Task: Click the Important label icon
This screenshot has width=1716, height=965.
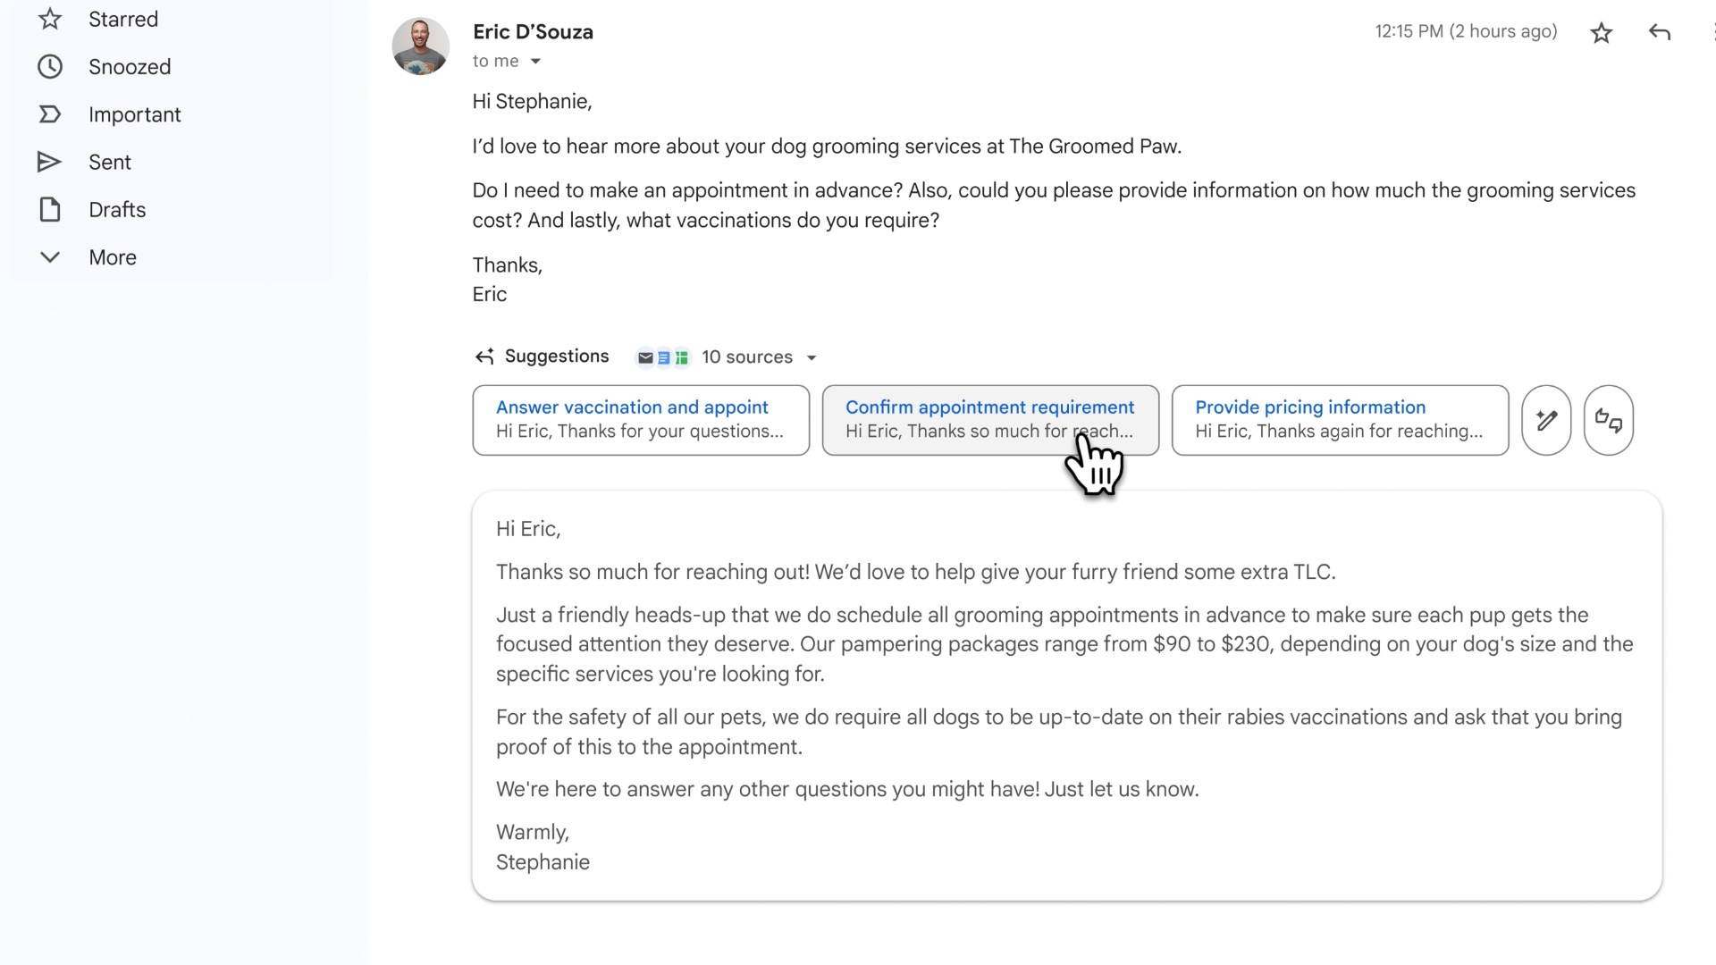Action: point(50,114)
